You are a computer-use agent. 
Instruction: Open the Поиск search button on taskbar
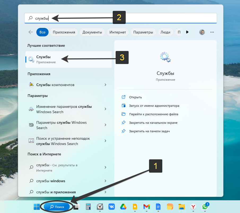click(x=57, y=207)
